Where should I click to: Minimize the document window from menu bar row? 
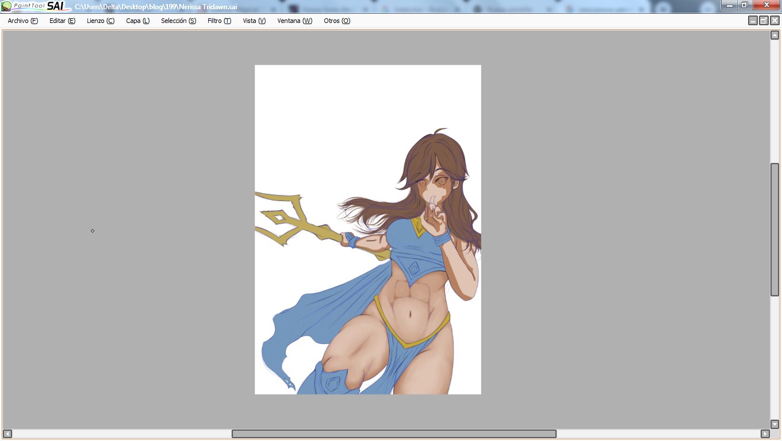pyautogui.click(x=753, y=21)
